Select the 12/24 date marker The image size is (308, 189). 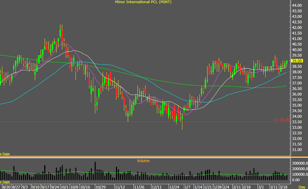[x=174, y=187]
